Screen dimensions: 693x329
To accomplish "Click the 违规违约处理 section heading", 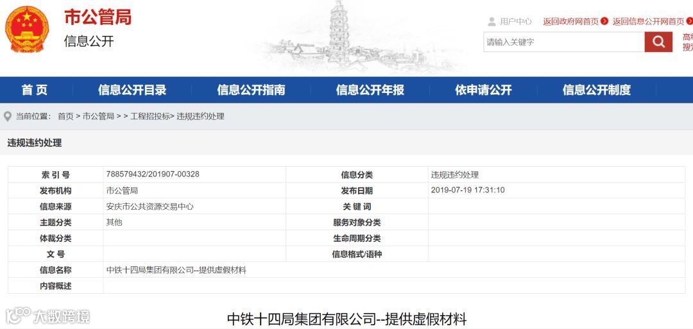I will click(x=35, y=142).
